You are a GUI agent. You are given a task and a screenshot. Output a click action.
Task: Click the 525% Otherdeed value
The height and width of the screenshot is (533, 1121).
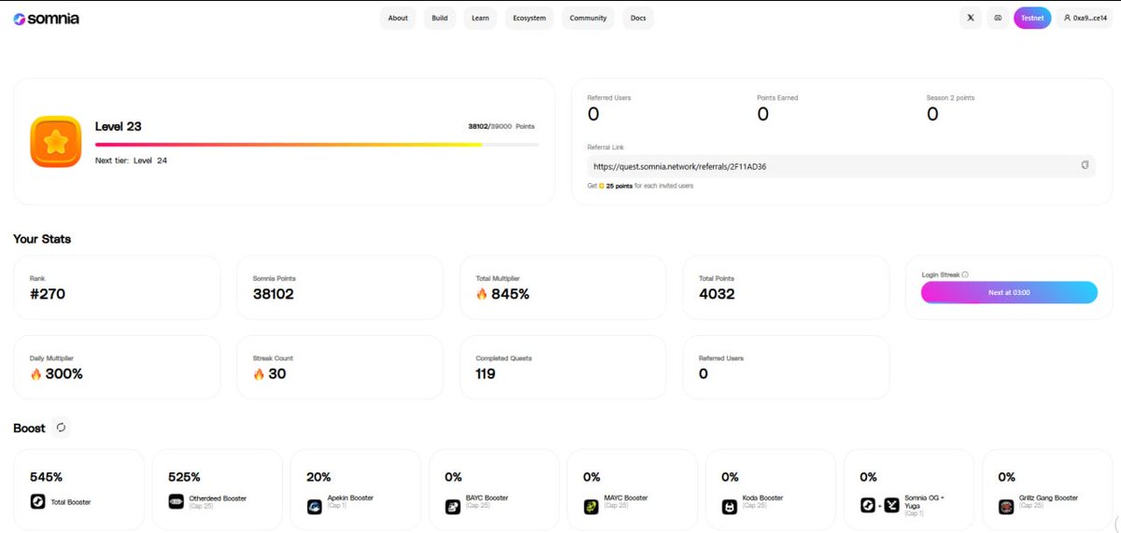point(184,477)
